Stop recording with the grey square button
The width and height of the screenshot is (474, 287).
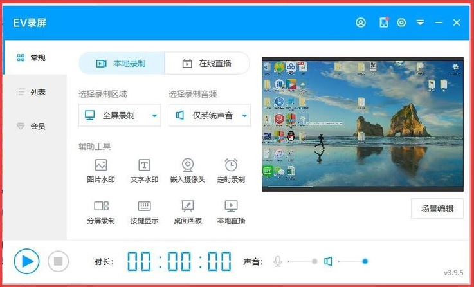tap(58, 261)
